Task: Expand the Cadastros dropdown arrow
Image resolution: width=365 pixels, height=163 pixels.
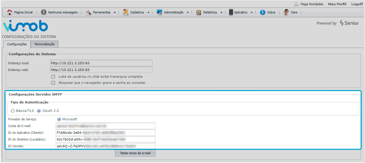Action: [x=148, y=13]
